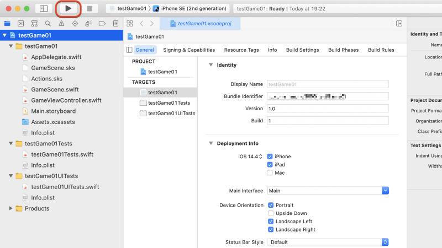
Task: Open the Report navigator icon
Action: 115,24
